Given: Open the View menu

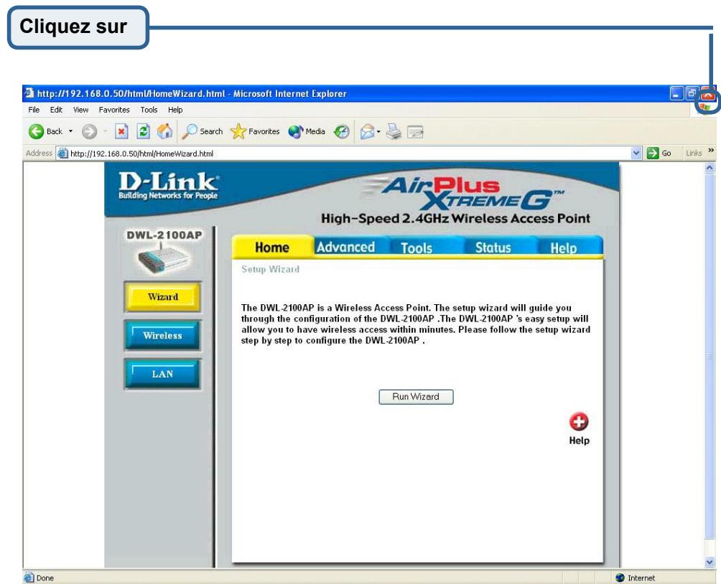Looking at the screenshot, I should point(81,110).
